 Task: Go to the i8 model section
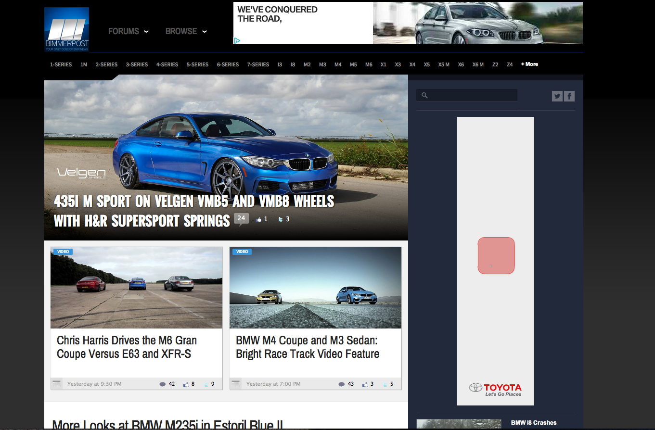[293, 64]
